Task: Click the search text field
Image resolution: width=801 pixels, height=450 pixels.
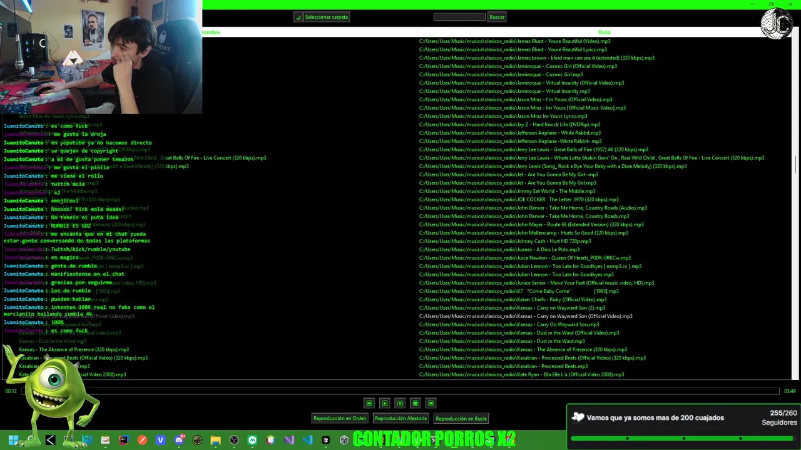Action: click(459, 17)
